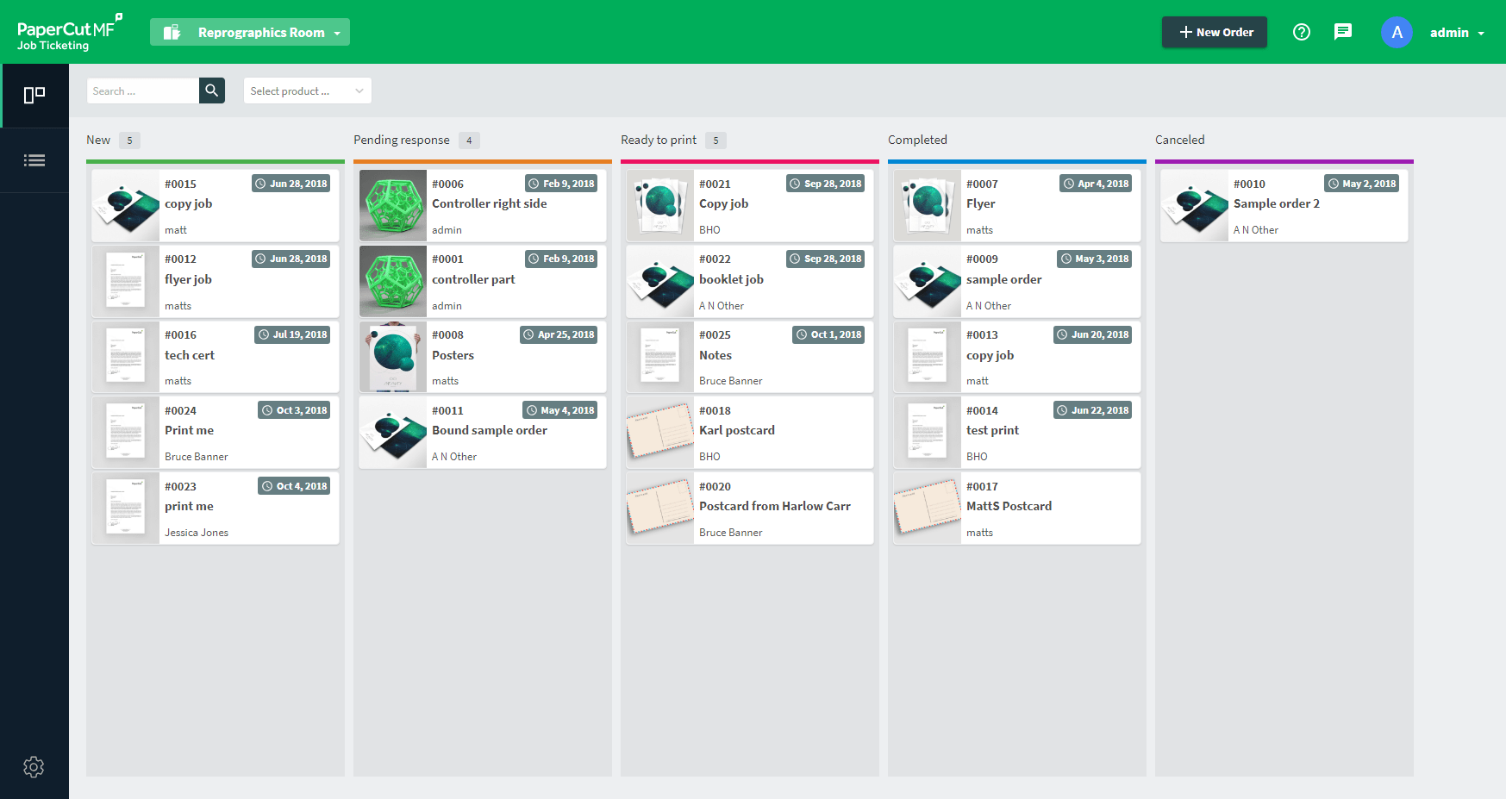1506x799 pixels.
Task: Select the Sample order 2 canceled card
Action: coord(1284,206)
